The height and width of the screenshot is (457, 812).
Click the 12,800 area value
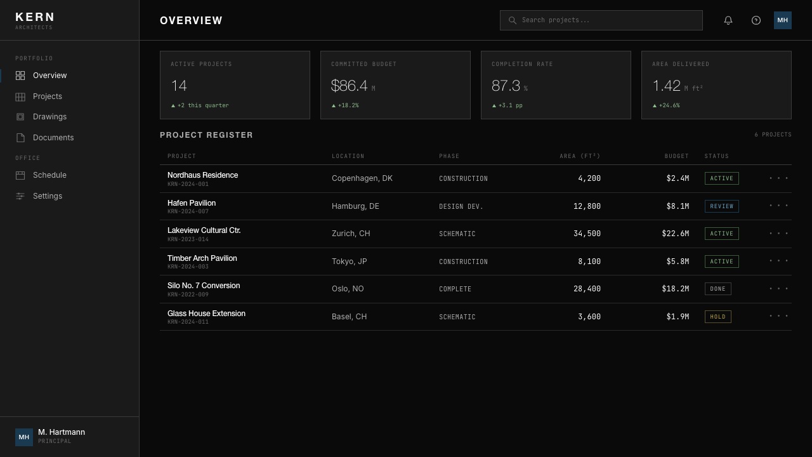pyautogui.click(x=587, y=206)
